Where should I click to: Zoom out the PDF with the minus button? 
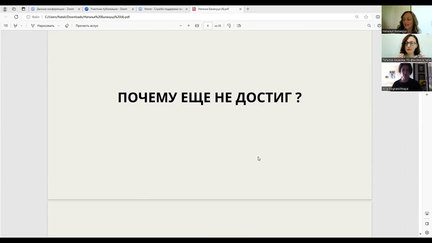181,26
